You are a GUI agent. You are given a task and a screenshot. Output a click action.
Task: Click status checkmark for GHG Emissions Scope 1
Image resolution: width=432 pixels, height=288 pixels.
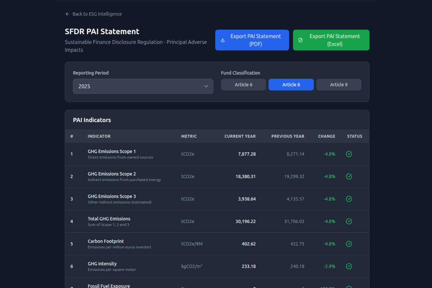[349, 154]
